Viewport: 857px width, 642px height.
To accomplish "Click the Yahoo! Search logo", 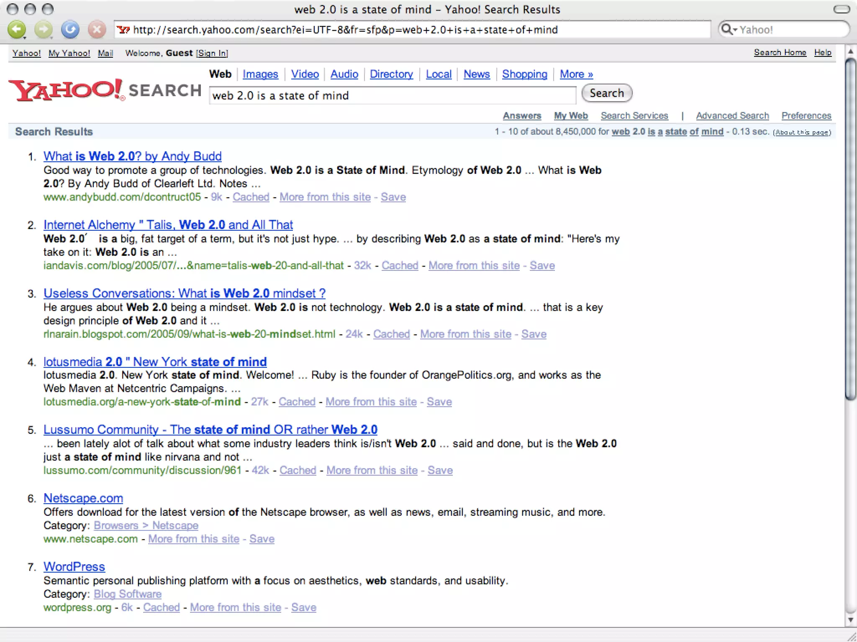I will (x=105, y=90).
